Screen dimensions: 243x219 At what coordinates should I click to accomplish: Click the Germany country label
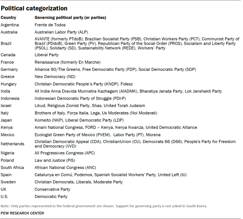tap(9, 69)
